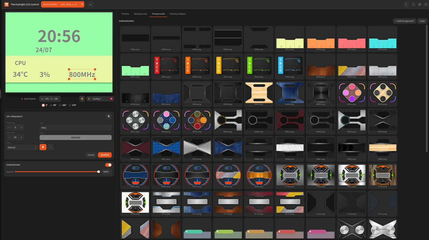This screenshot has width=429, height=240.
Task: Click the pencil edit icon on the device tab
Action: point(82,4)
